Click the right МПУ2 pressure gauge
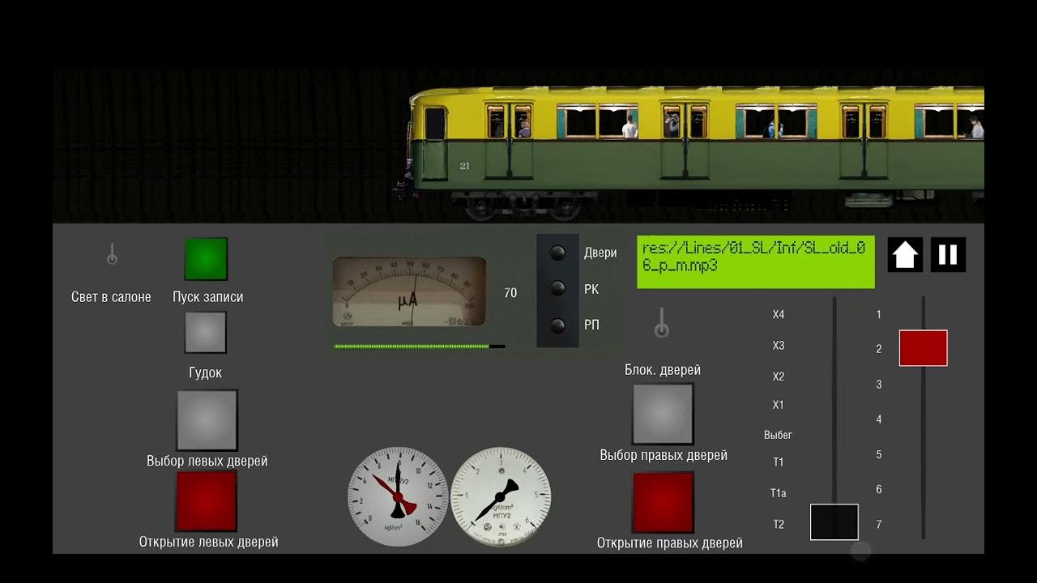1037x583 pixels. (x=501, y=497)
